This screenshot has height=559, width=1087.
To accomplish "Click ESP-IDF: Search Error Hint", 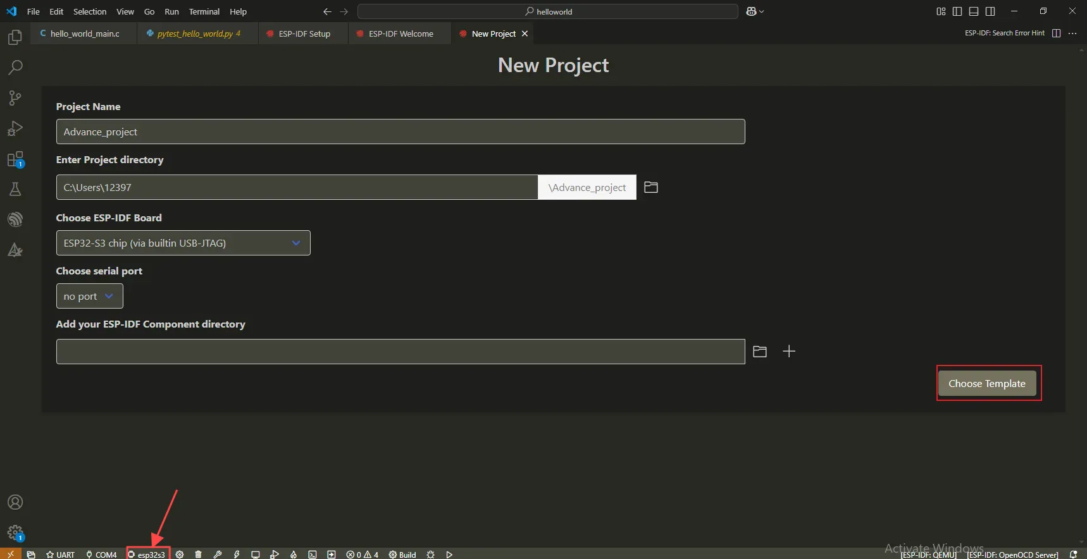I will pos(1004,33).
